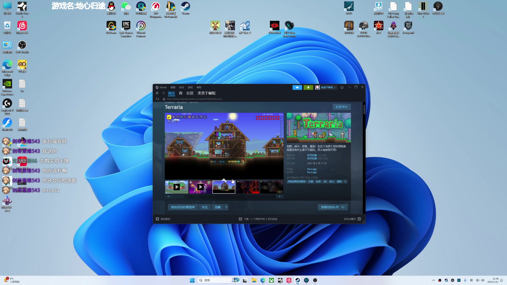Image resolution: width=507 pixels, height=285 pixels.
Task: Open the PUBG BATTLEGROUNDS desktop icon
Action: tap(364, 29)
